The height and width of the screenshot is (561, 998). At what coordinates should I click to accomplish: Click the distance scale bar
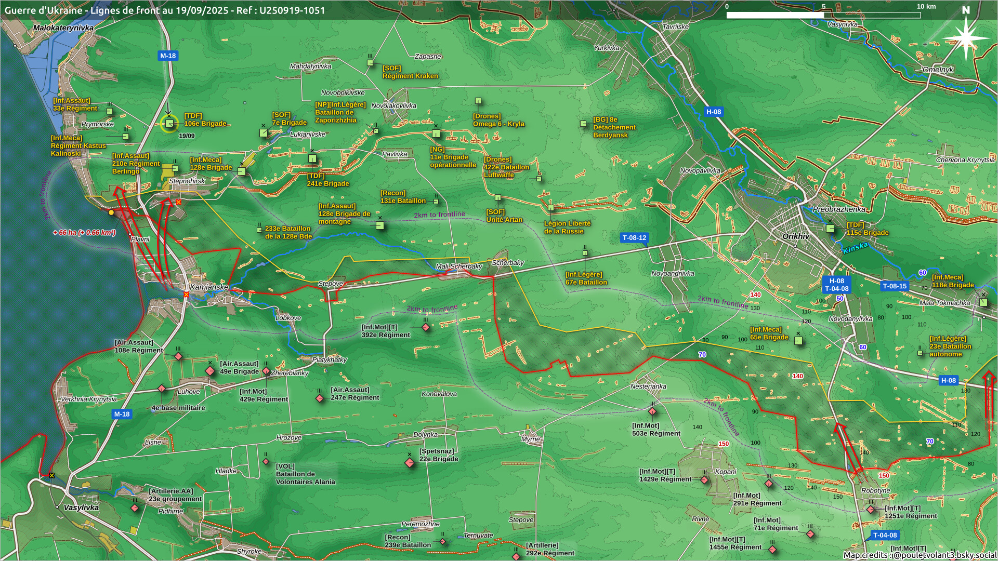pos(823,15)
